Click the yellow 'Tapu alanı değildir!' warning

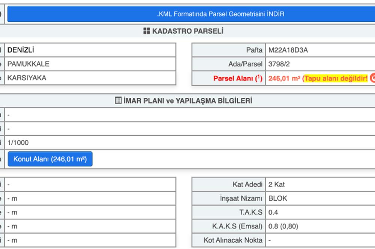click(x=336, y=78)
